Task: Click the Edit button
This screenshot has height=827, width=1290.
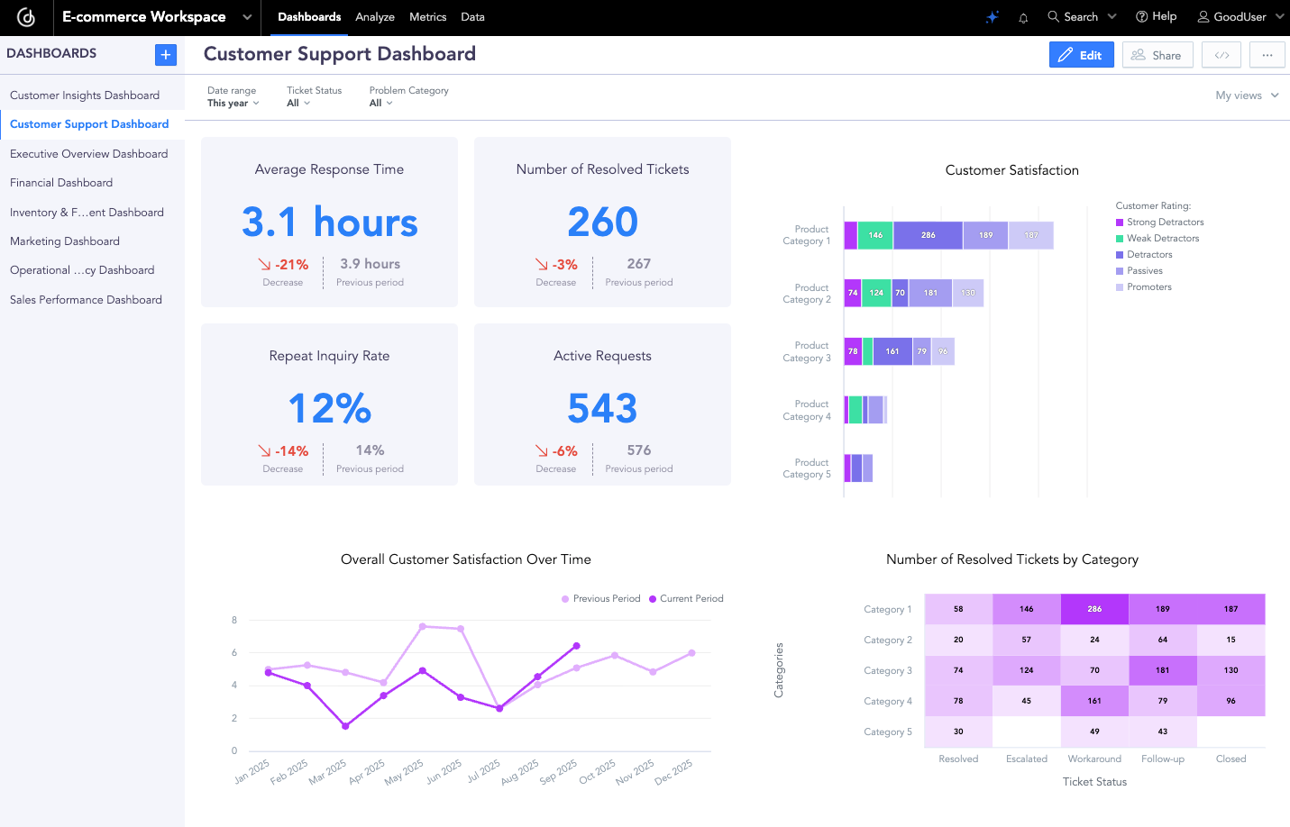Action: (x=1081, y=55)
